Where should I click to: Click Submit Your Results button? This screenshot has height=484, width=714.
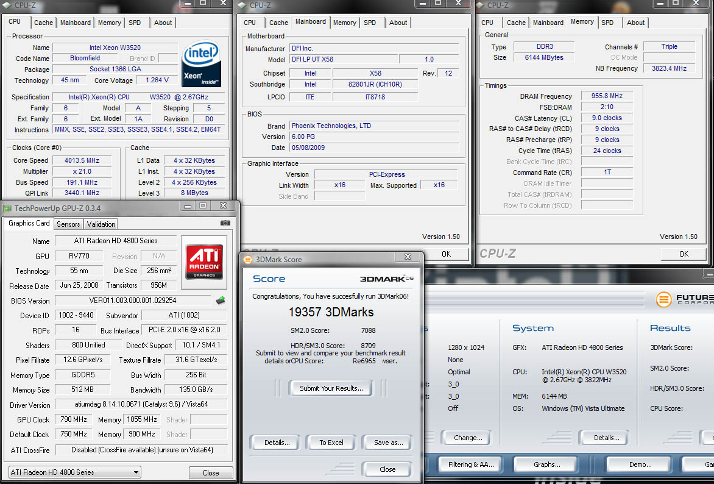click(331, 388)
